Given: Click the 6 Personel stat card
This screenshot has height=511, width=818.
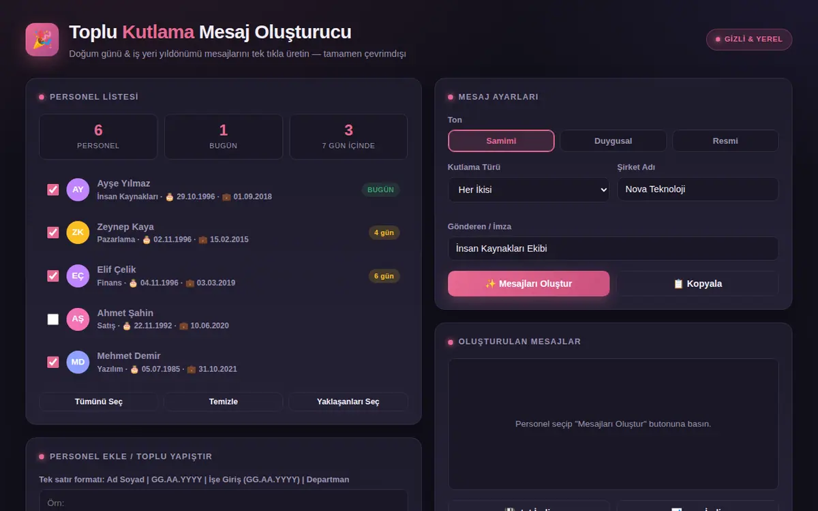Looking at the screenshot, I should point(98,136).
